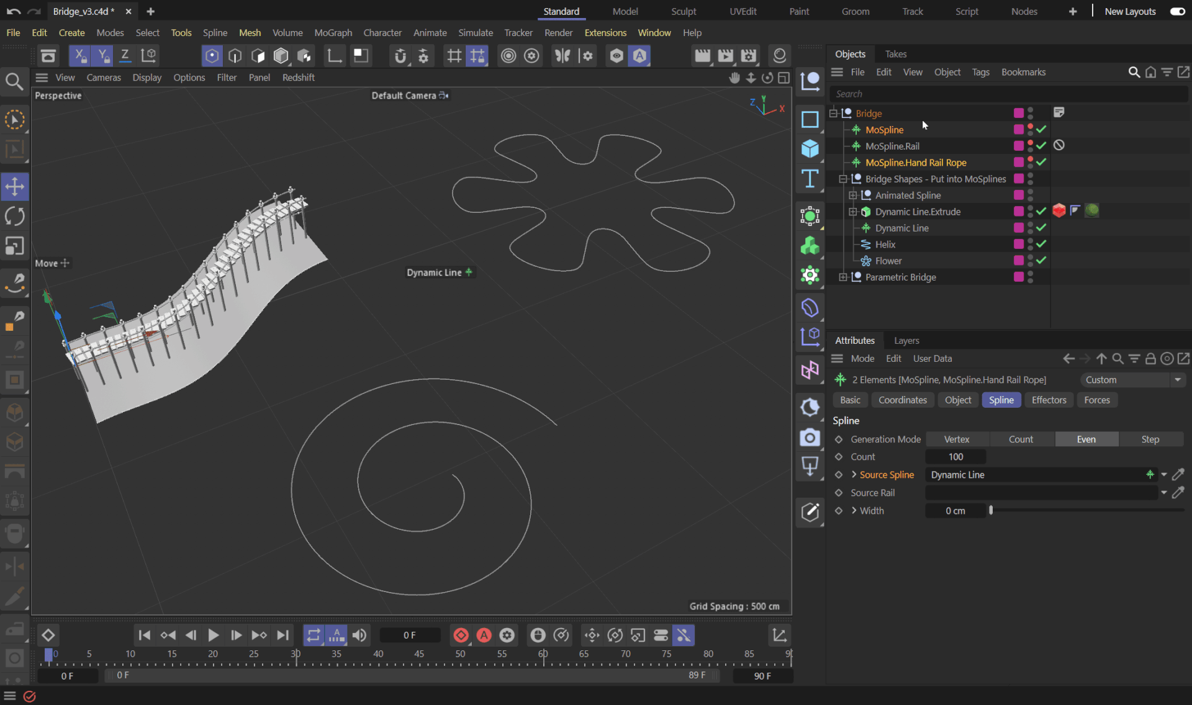Switch to the Takes tab

coord(896,54)
